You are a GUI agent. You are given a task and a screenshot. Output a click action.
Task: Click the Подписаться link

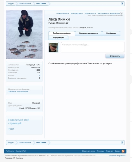90,14
